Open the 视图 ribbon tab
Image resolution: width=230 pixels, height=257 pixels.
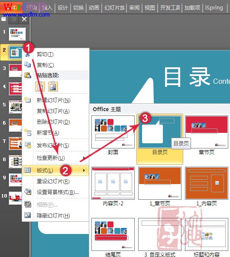point(150,7)
